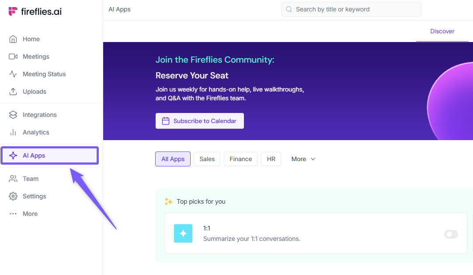Click the Fireflies.ai logo icon

13,12
